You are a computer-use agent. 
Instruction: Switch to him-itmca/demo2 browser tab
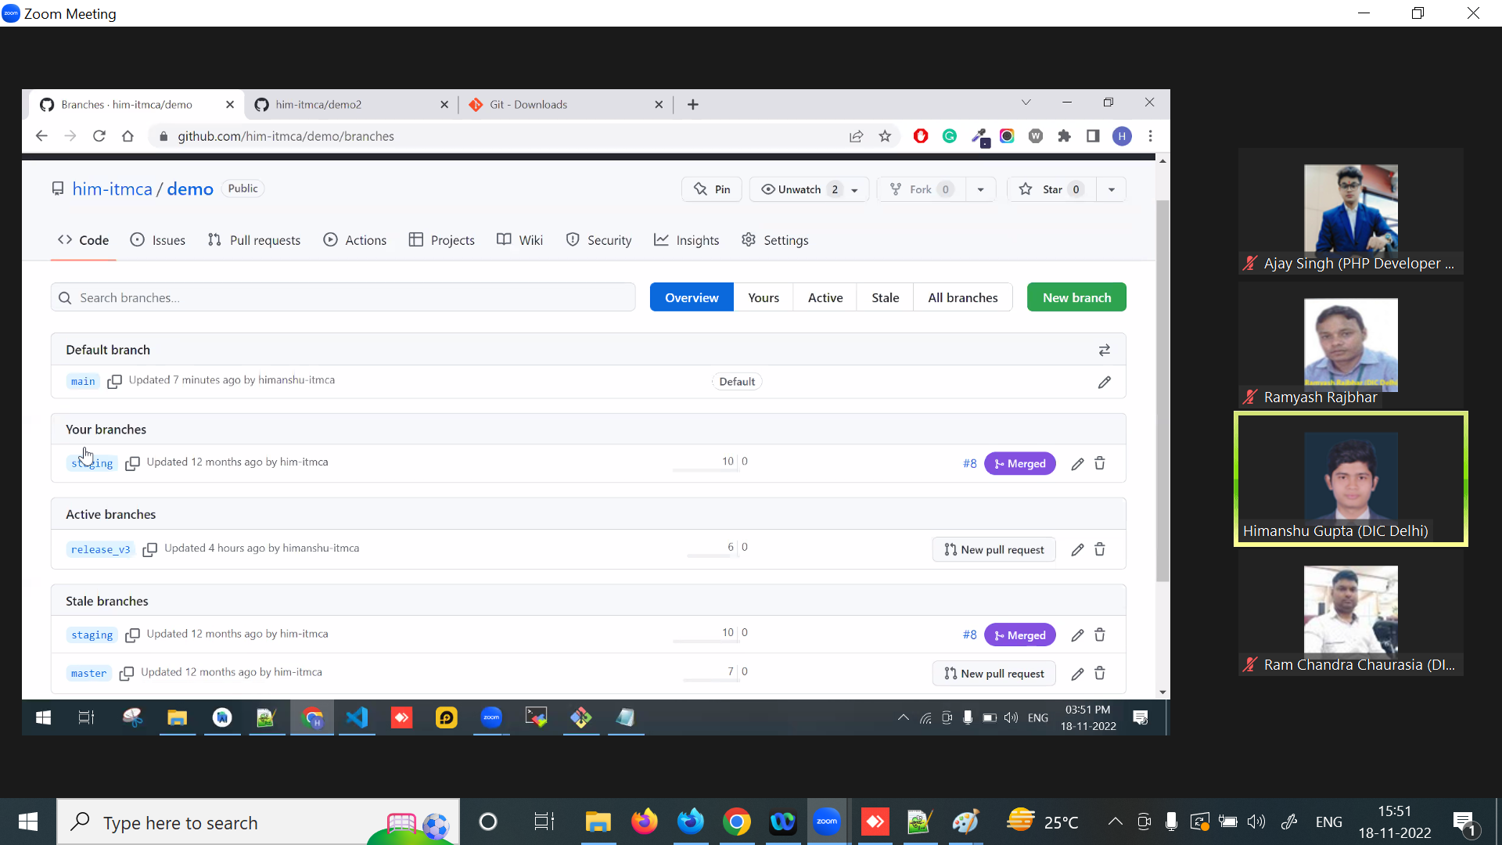pos(351,104)
